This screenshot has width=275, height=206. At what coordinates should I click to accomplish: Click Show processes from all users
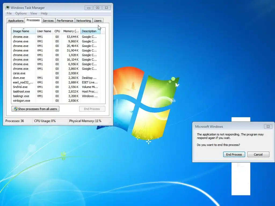pyautogui.click(x=35, y=109)
